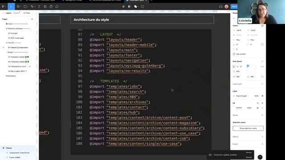Screen dimensions: 285x160
Task: Click Review component updates
Action: tap(248, 152)
